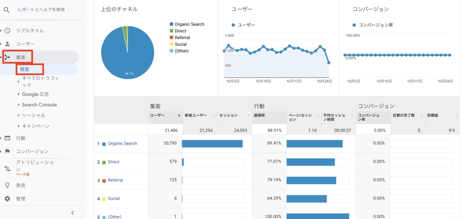Click Direct users value 579

[173, 162]
